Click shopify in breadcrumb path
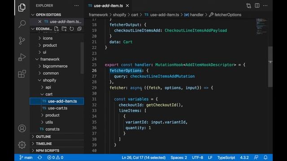287x161 pixels. pyautogui.click(x=120, y=15)
